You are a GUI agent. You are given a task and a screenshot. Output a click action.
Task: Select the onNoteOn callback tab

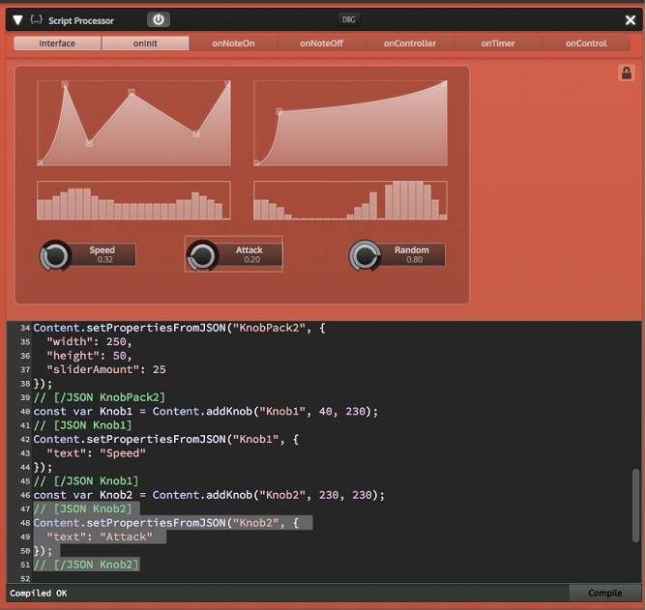pos(232,44)
